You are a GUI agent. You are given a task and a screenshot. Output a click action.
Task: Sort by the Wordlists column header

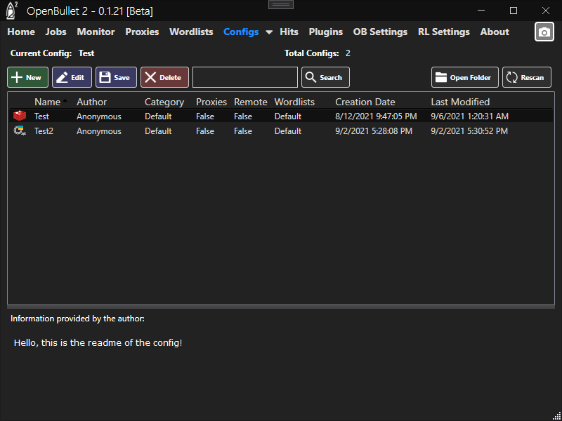[294, 102]
